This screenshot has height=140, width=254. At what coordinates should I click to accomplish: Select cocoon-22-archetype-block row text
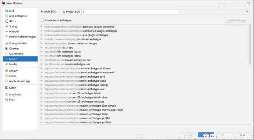[73, 93]
